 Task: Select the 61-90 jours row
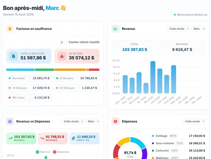[x=76, y=88]
